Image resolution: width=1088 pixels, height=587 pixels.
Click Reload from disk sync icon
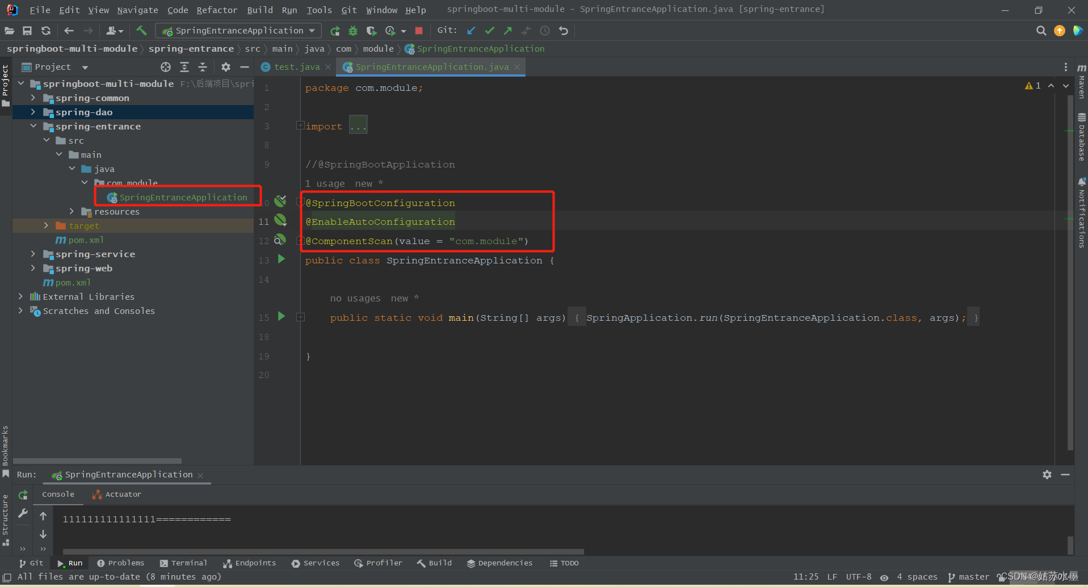pos(46,31)
